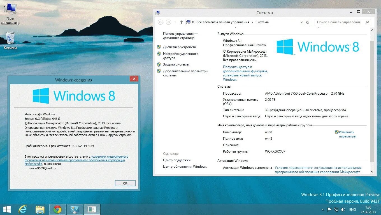Click Изменить параметры link

pos(347,134)
